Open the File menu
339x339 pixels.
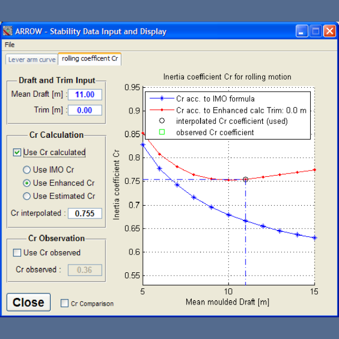pos(9,44)
